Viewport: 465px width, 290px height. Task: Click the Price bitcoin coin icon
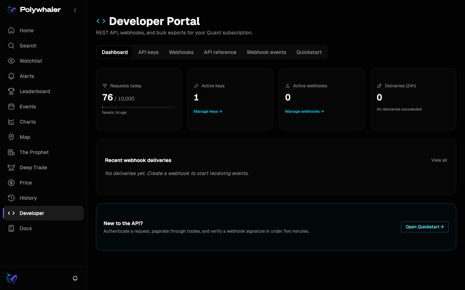11,183
